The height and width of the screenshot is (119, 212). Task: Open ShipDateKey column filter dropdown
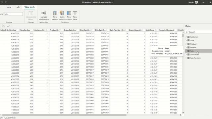[x=108, y=30]
